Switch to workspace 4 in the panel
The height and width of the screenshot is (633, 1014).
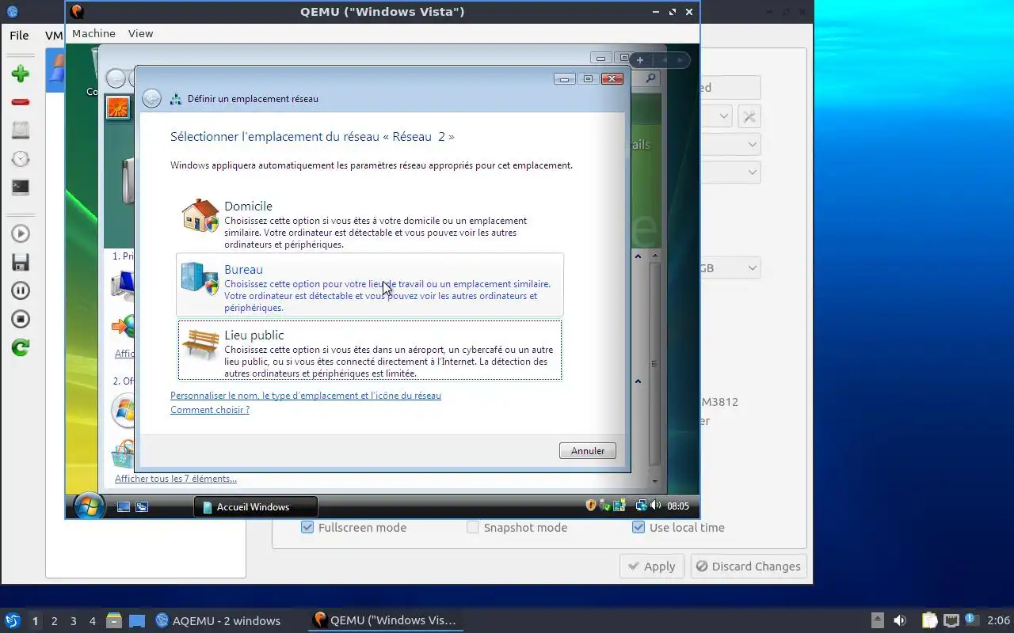93,621
